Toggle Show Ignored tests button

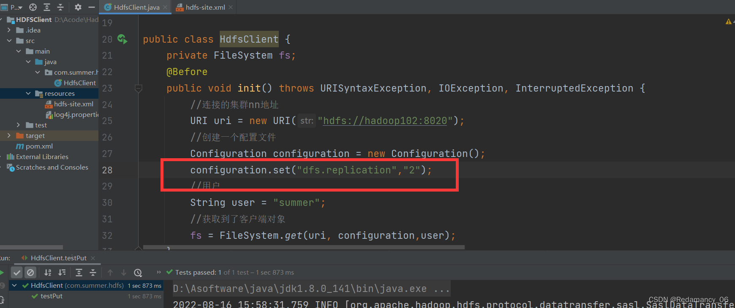(x=30, y=273)
